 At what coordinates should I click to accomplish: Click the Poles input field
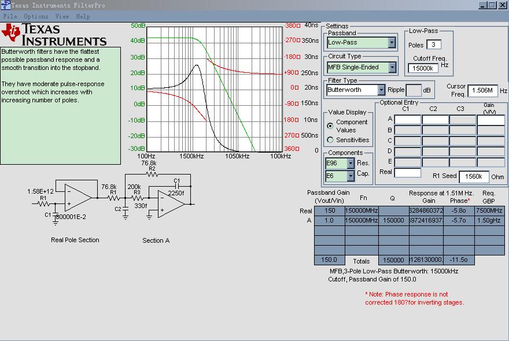(434, 45)
